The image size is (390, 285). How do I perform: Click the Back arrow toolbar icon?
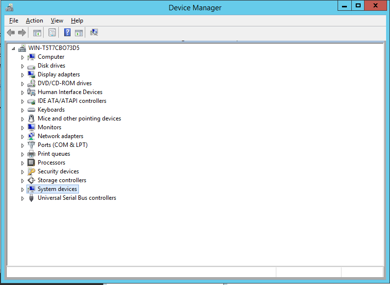click(11, 33)
